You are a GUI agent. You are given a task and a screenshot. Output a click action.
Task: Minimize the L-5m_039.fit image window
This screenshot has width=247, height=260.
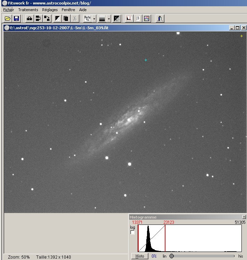coord(232,28)
